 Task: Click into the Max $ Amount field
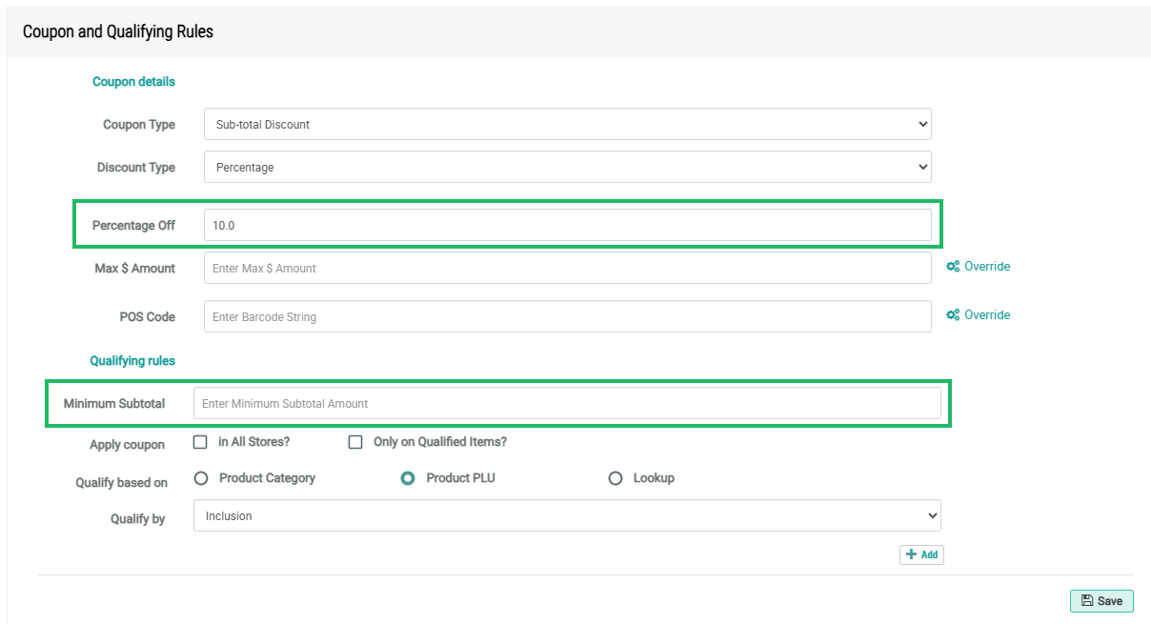(567, 269)
